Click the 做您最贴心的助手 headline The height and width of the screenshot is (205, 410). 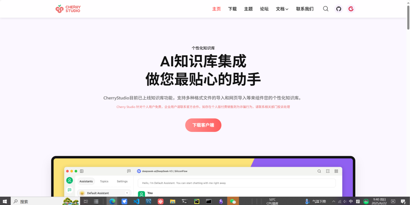click(203, 80)
